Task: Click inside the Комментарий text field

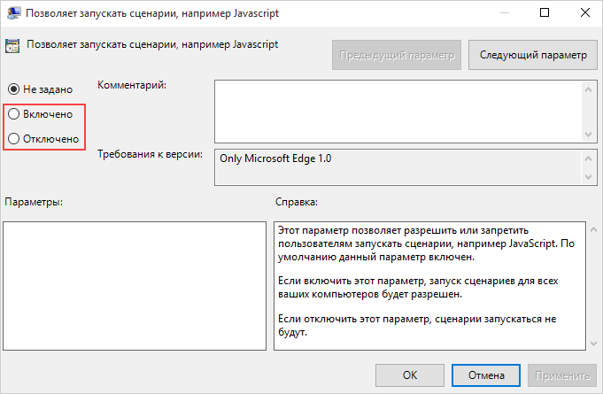Action: [x=397, y=110]
